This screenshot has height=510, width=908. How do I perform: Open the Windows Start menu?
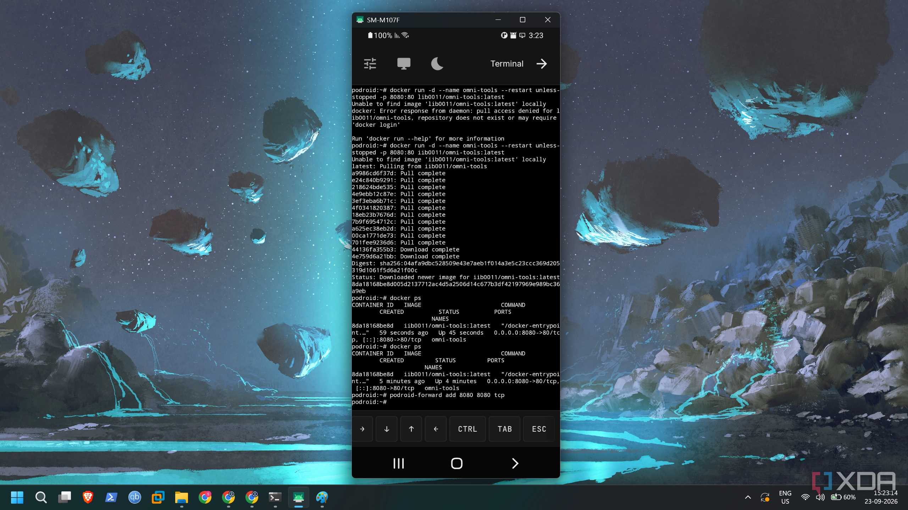pos(17,497)
